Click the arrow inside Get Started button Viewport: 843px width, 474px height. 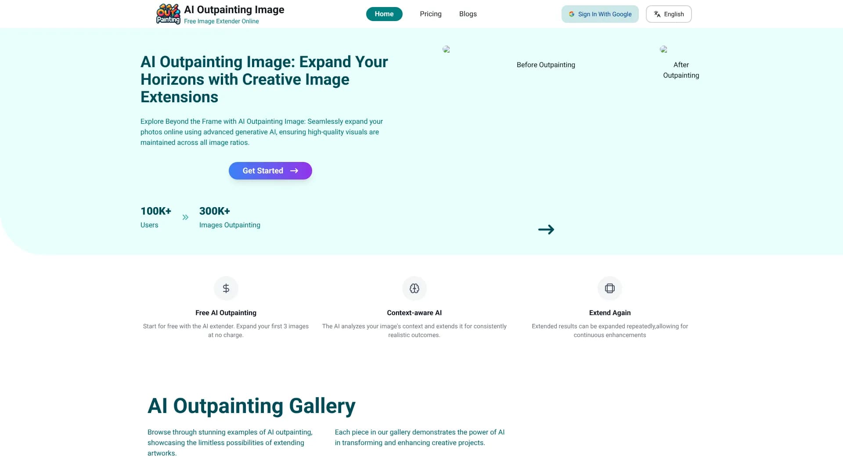tap(295, 171)
